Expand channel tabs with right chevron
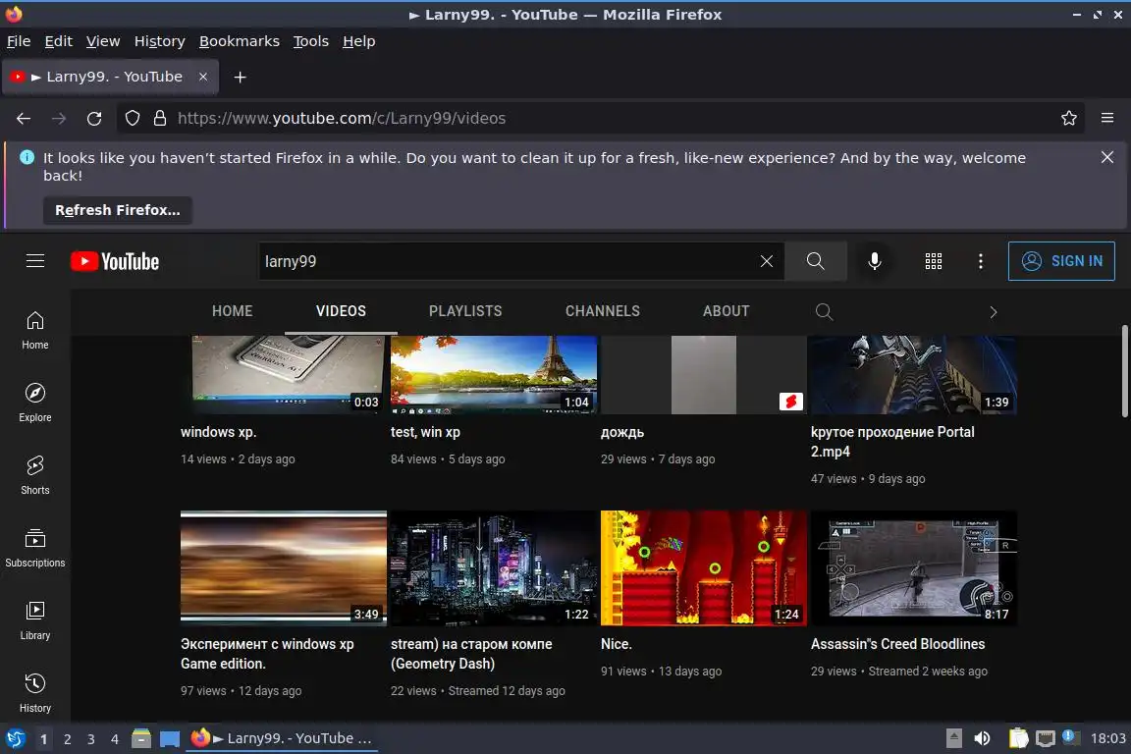This screenshot has height=754, width=1131. tap(994, 311)
